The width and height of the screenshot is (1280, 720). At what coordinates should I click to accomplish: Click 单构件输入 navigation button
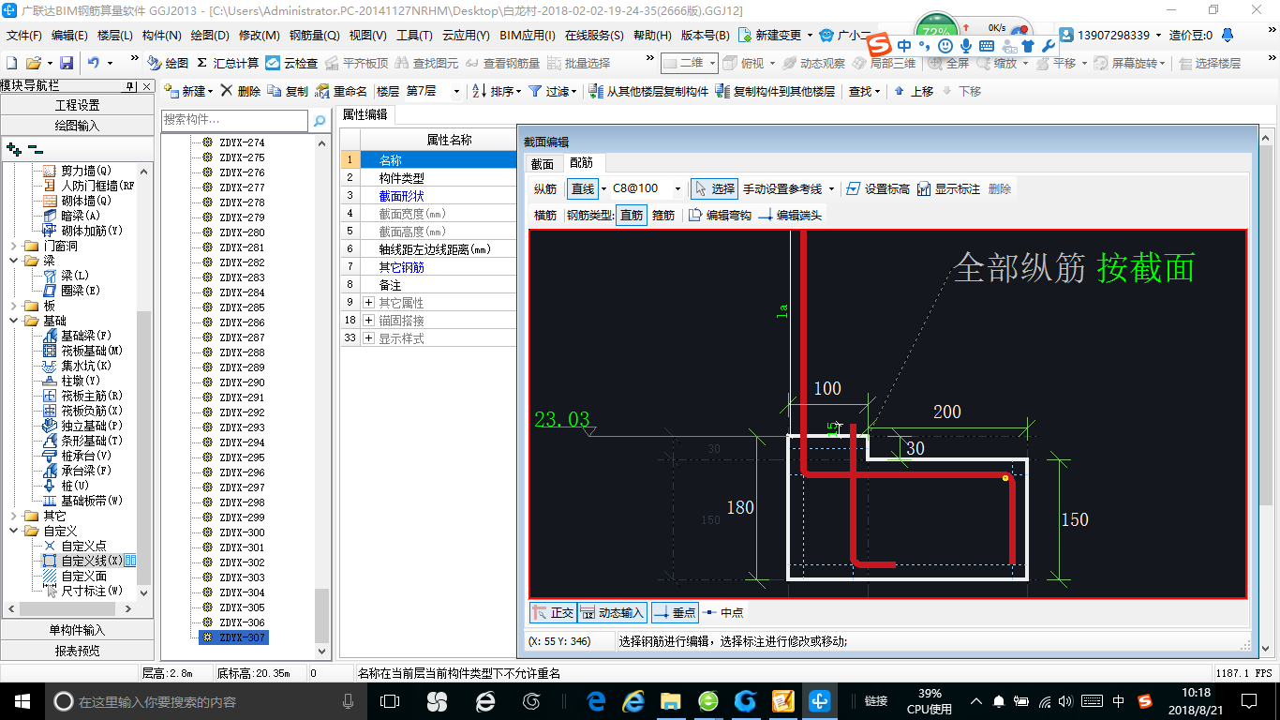click(77, 630)
